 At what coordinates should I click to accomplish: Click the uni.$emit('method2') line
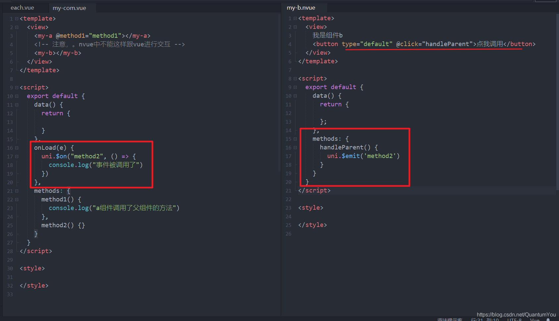pyautogui.click(x=363, y=156)
